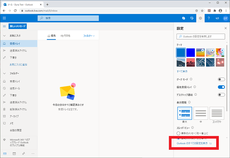This screenshot has width=230, height=158.
Task: Click the help question mark icon
Action: click(x=209, y=18)
